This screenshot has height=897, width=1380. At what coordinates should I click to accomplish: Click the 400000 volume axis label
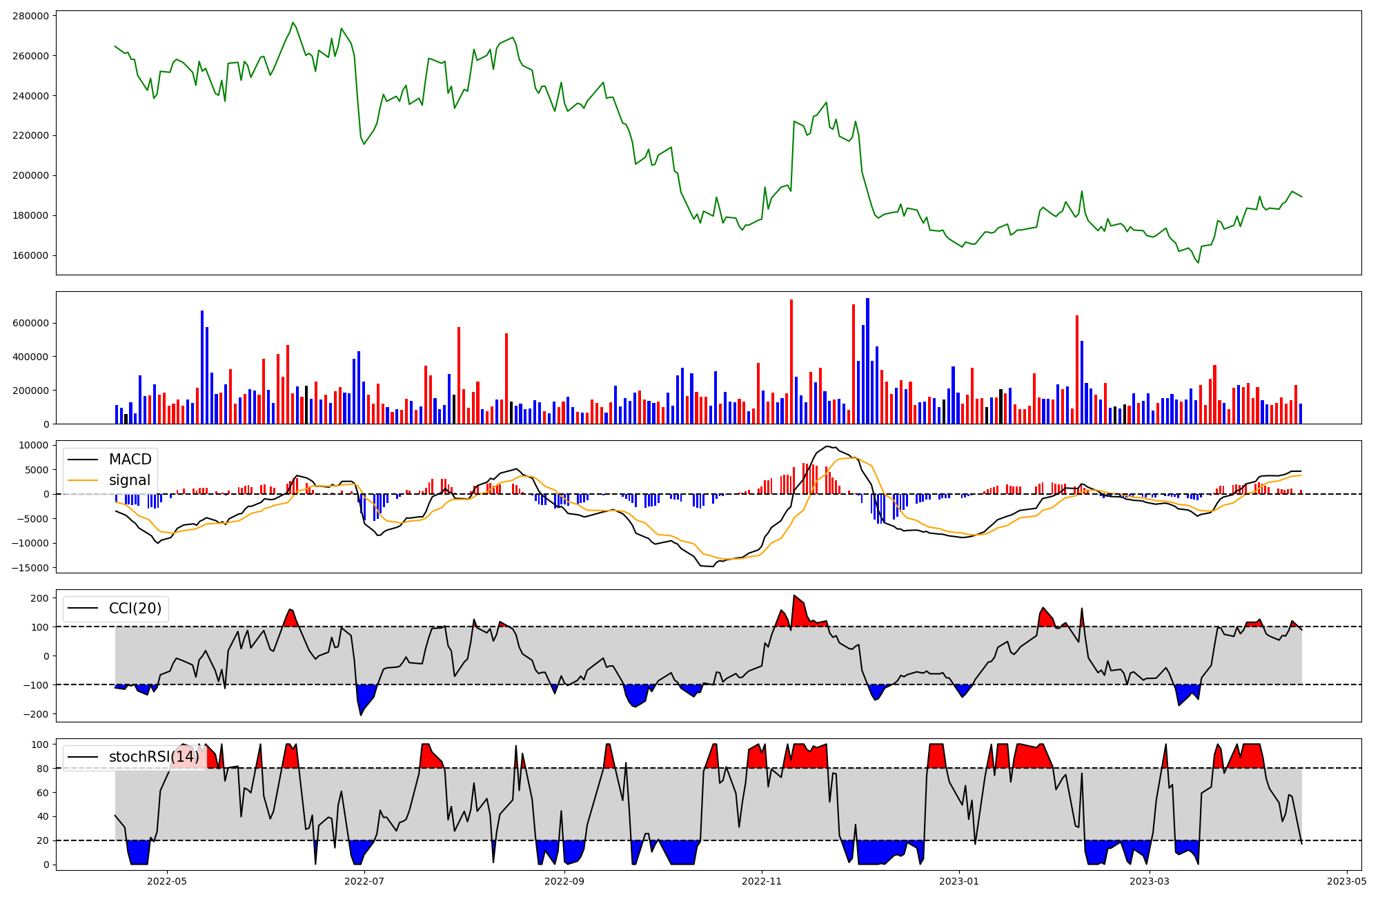31,357
